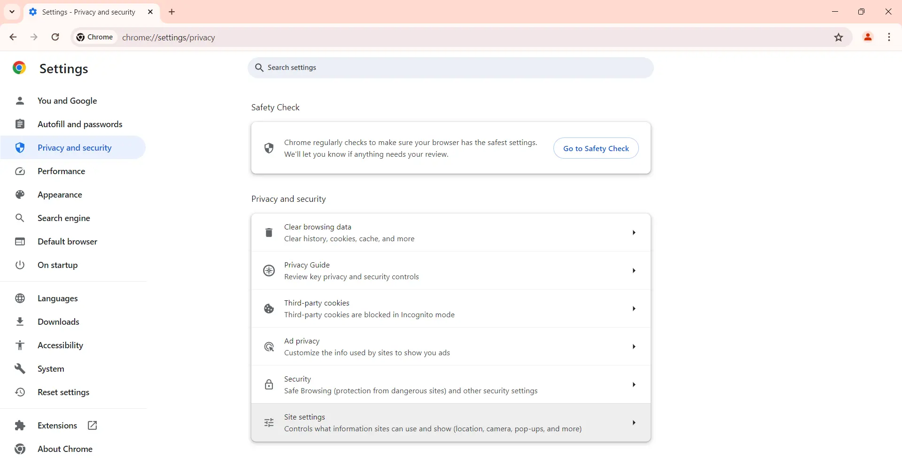Viewport: 902px width, 466px height.
Task: Open Autofill and passwords section
Action: pyautogui.click(x=80, y=124)
